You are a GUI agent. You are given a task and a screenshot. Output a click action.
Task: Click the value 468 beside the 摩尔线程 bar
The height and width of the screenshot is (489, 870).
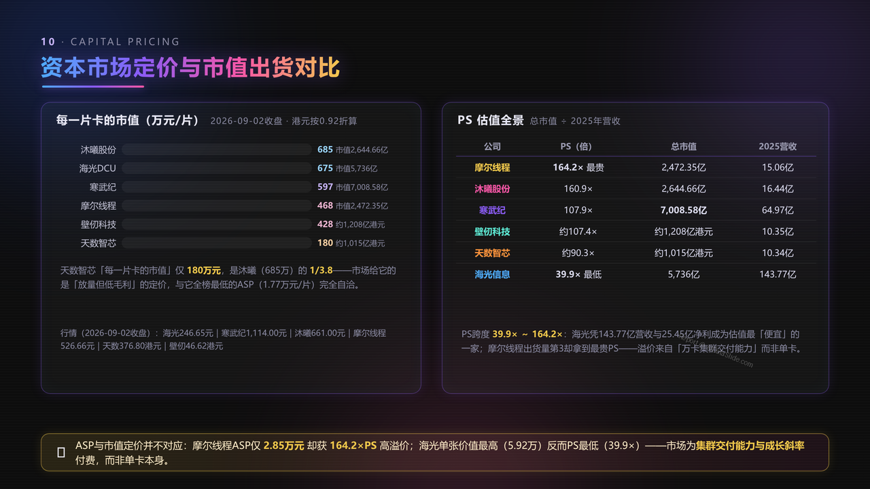click(x=325, y=205)
